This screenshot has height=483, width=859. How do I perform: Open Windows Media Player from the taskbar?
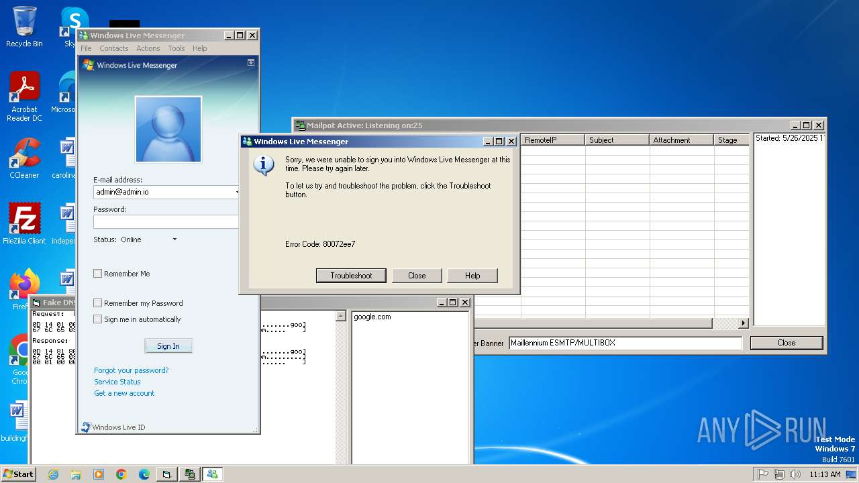99,474
